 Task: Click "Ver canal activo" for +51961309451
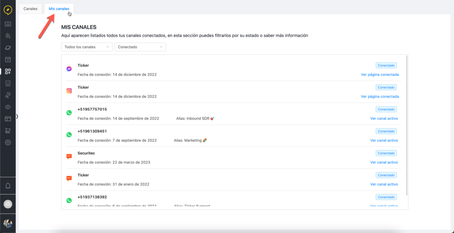(384, 140)
